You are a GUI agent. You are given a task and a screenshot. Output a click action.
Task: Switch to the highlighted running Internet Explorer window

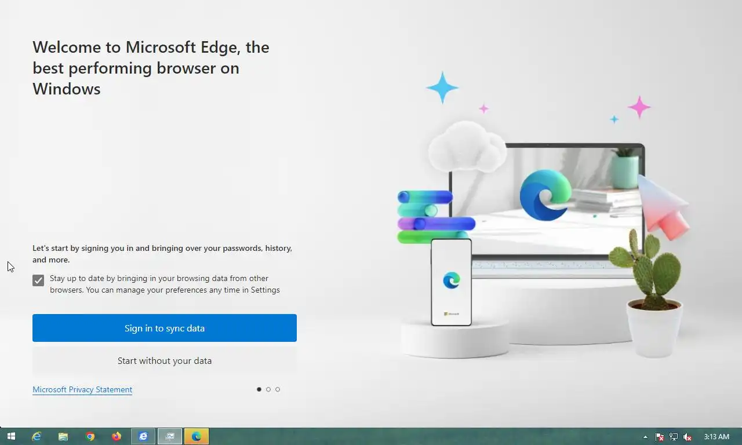(143, 436)
